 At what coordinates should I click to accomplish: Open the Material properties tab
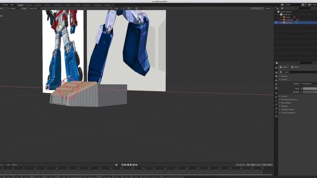276,116
